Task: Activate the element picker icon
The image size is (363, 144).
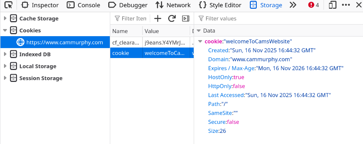Action: tap(8, 5)
